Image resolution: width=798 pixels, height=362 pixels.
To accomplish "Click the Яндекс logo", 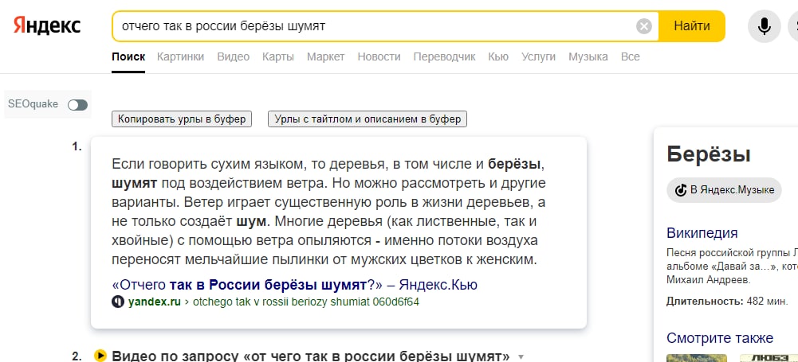I will click(47, 25).
